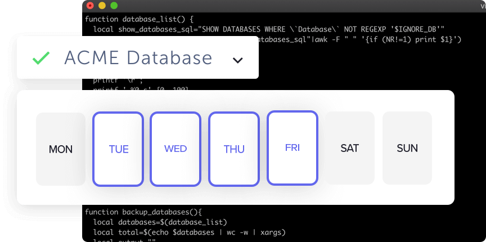Select the ACME Database label text
The width and height of the screenshot is (486, 242).
(x=138, y=58)
